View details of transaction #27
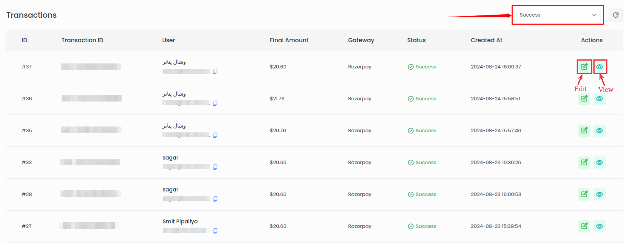Screen dimensions: 624x243 point(599,226)
